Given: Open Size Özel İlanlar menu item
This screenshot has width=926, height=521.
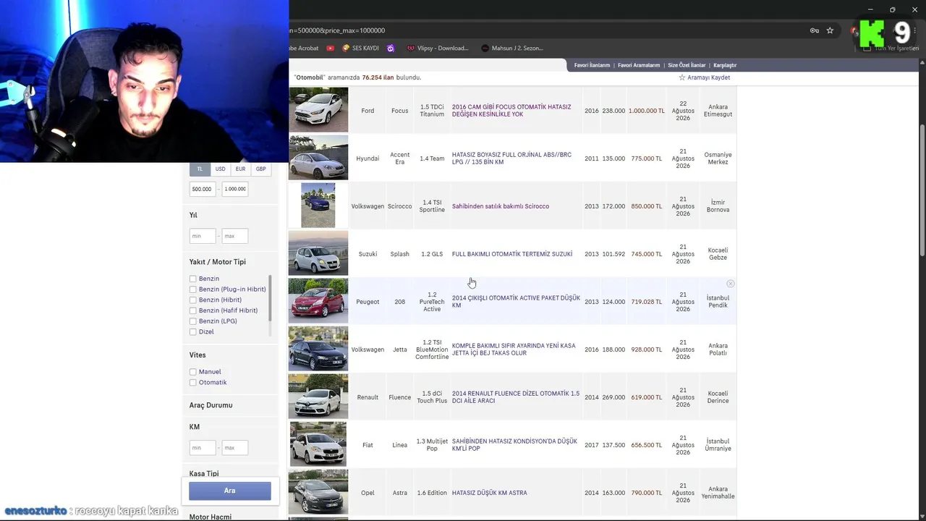Looking at the screenshot, I should pos(687,65).
